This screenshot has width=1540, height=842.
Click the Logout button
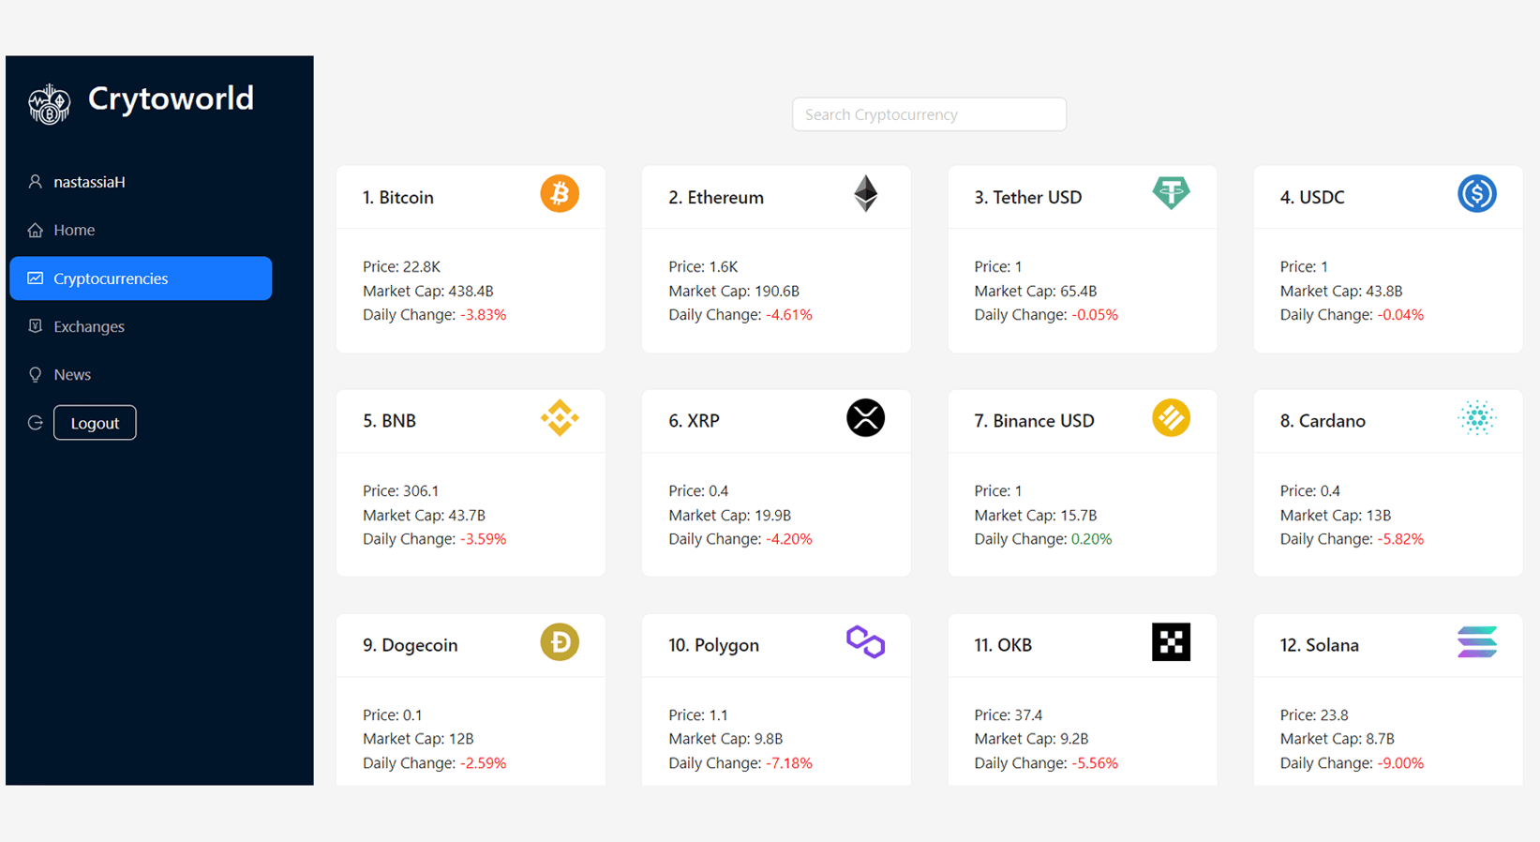[95, 422]
